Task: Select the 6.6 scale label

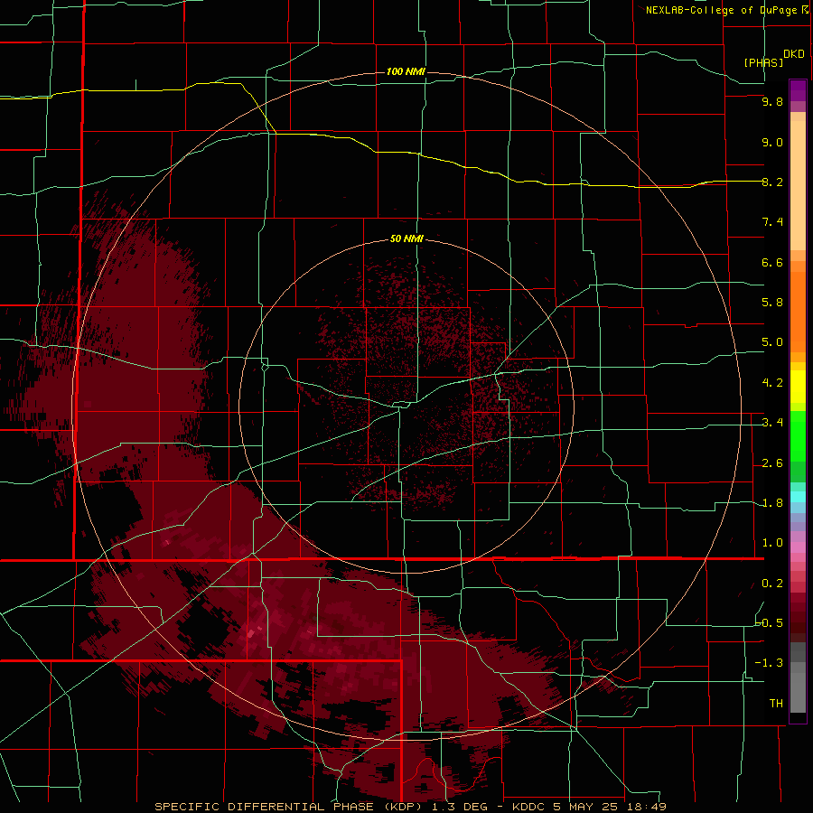Action: tap(772, 262)
